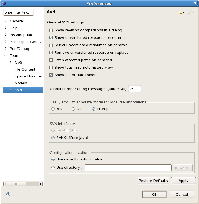Open help via the question mark icon
199x204 pixels.
pos(8,194)
